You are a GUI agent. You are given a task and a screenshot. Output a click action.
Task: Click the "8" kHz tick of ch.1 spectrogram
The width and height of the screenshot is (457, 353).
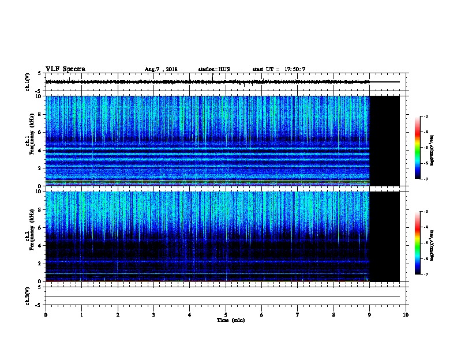pyautogui.click(x=41, y=114)
